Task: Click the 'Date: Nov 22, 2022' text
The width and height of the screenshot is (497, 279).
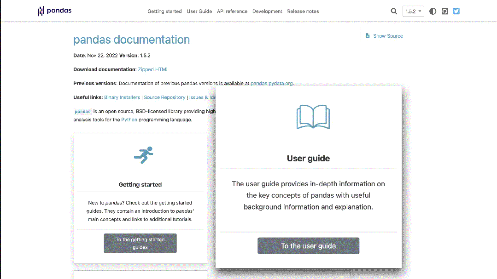Action: pos(95,56)
